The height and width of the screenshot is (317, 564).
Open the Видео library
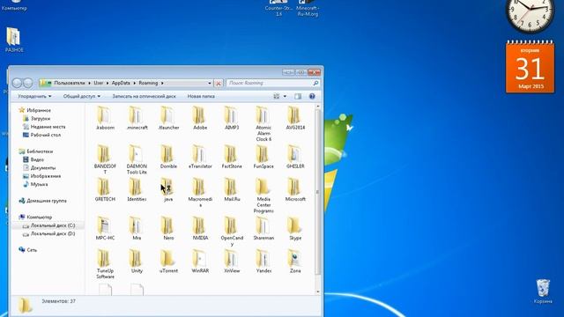click(33, 159)
